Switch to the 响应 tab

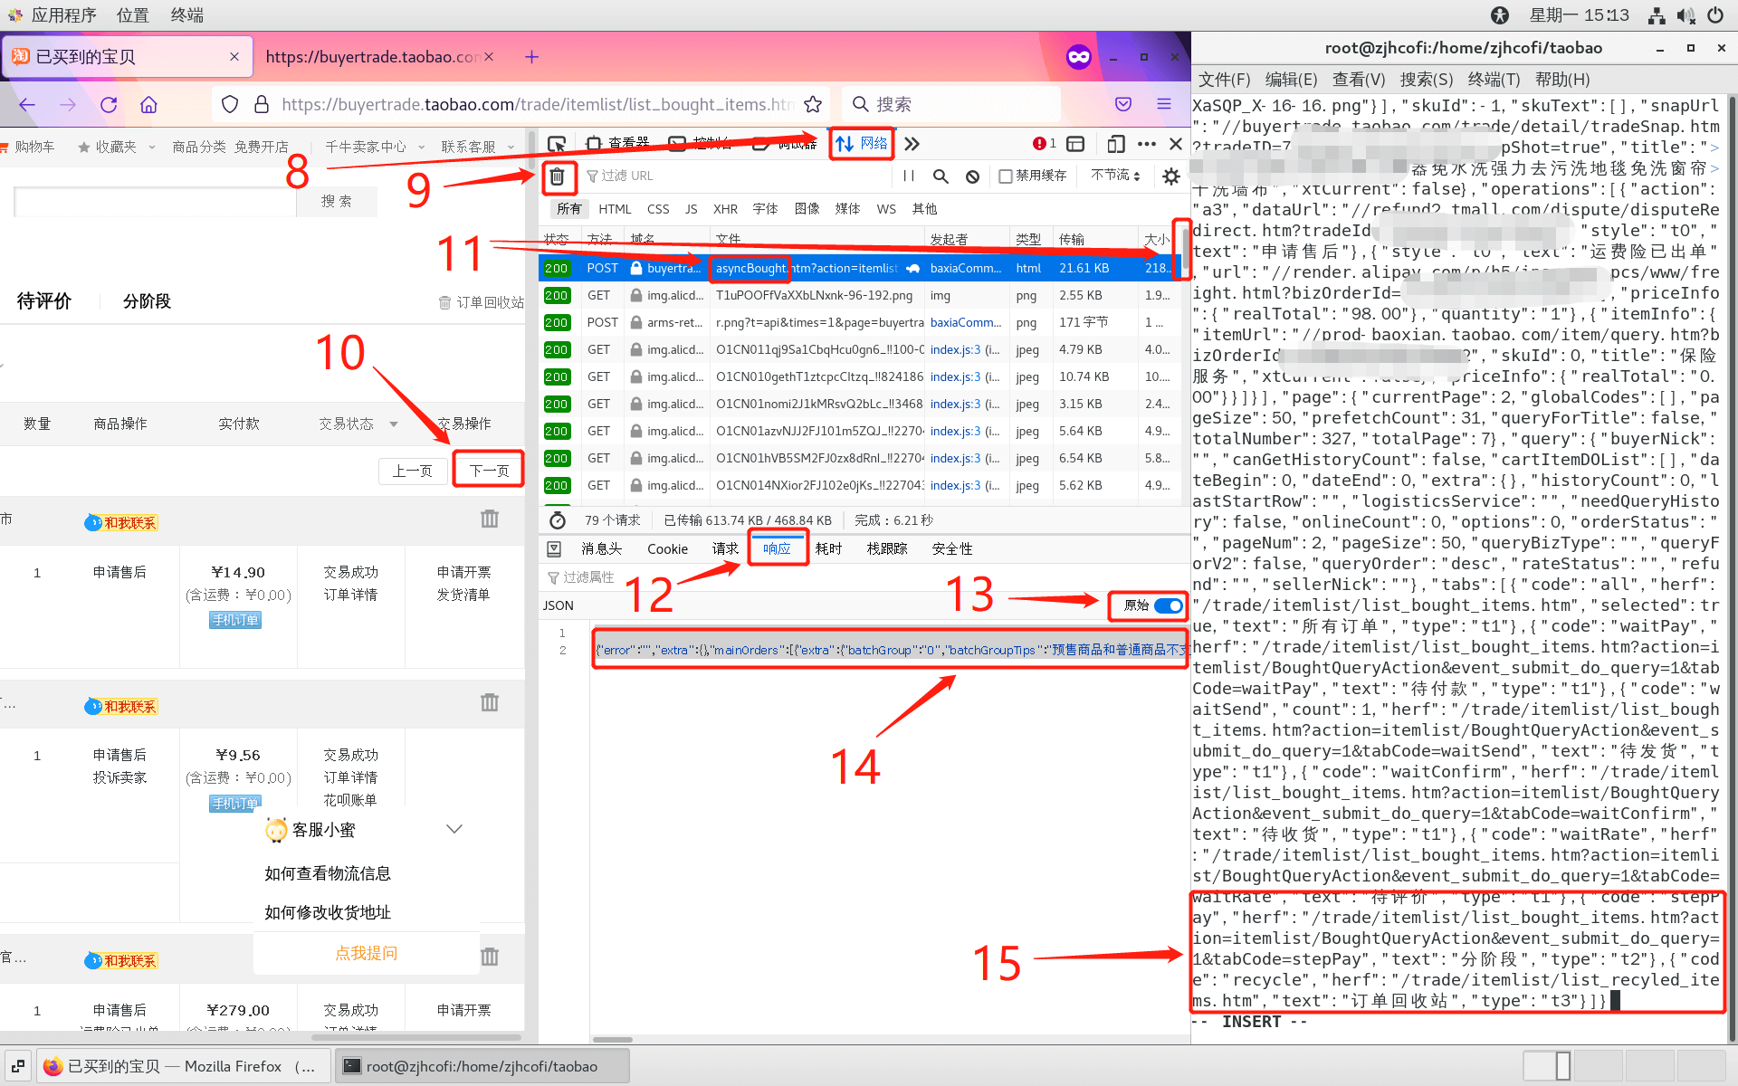click(x=777, y=548)
